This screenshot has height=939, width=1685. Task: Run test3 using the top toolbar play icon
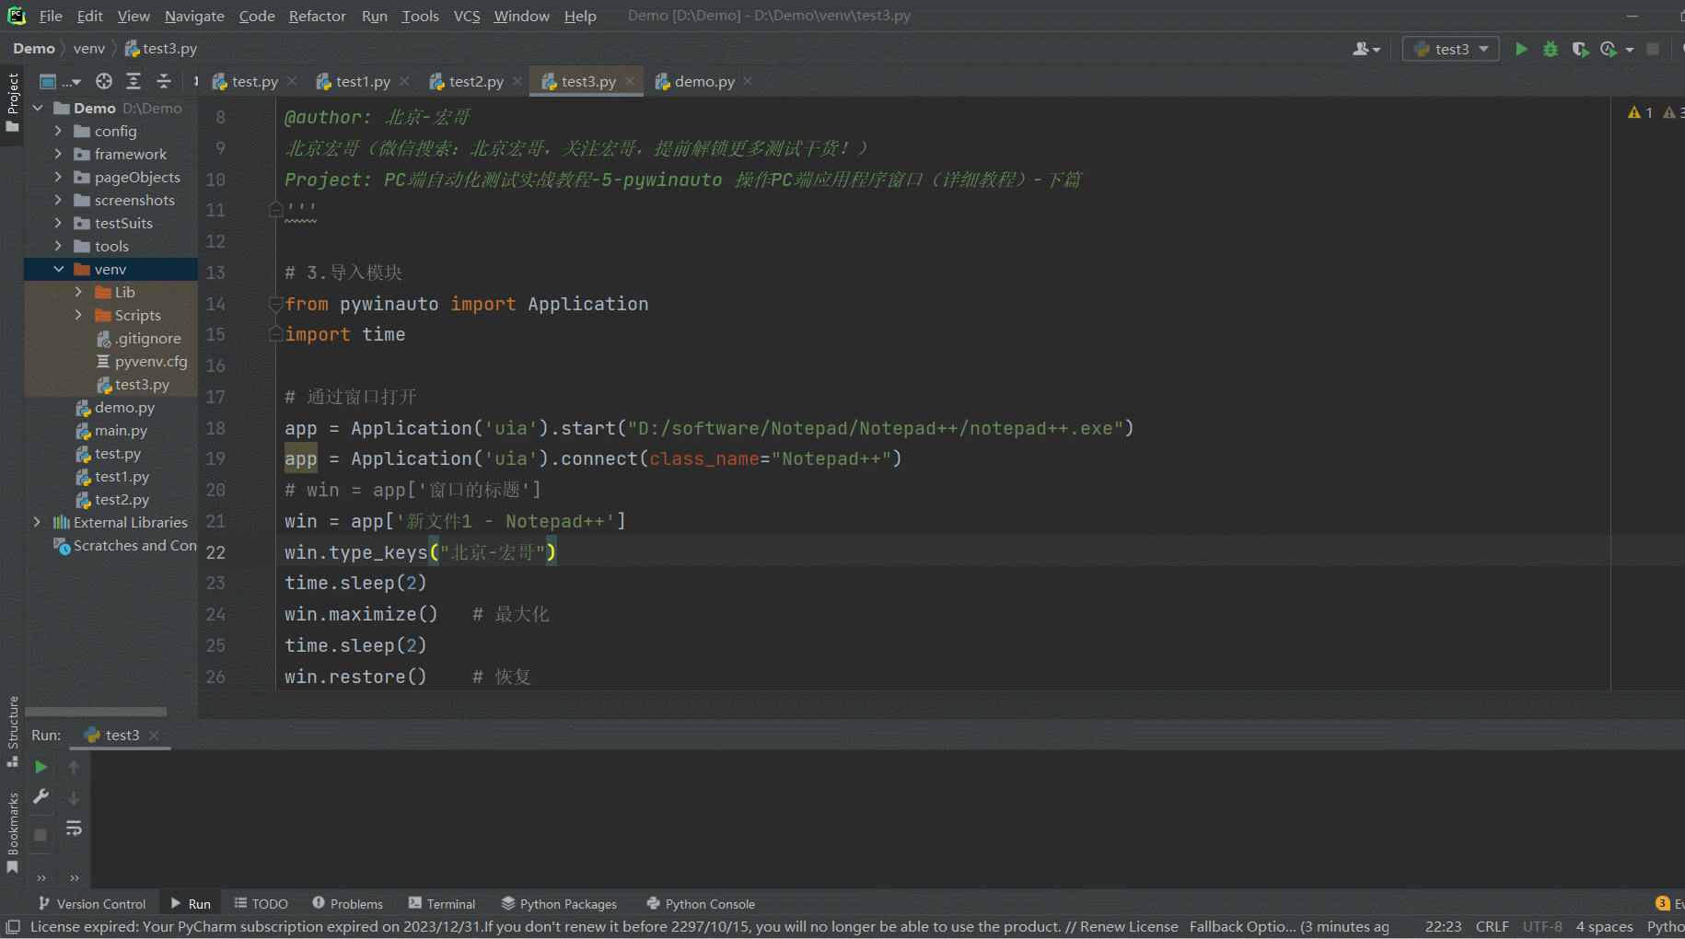[1521, 49]
